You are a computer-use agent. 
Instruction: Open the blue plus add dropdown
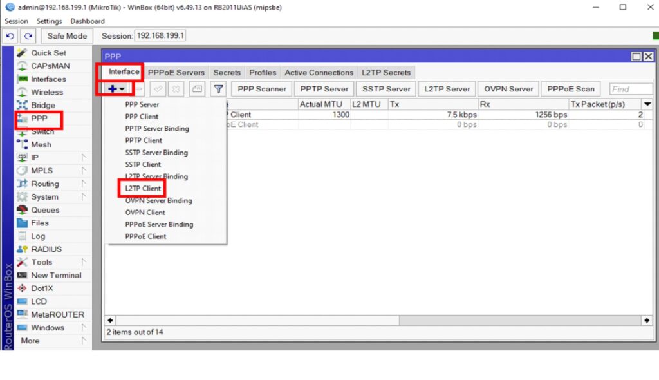[x=116, y=89]
